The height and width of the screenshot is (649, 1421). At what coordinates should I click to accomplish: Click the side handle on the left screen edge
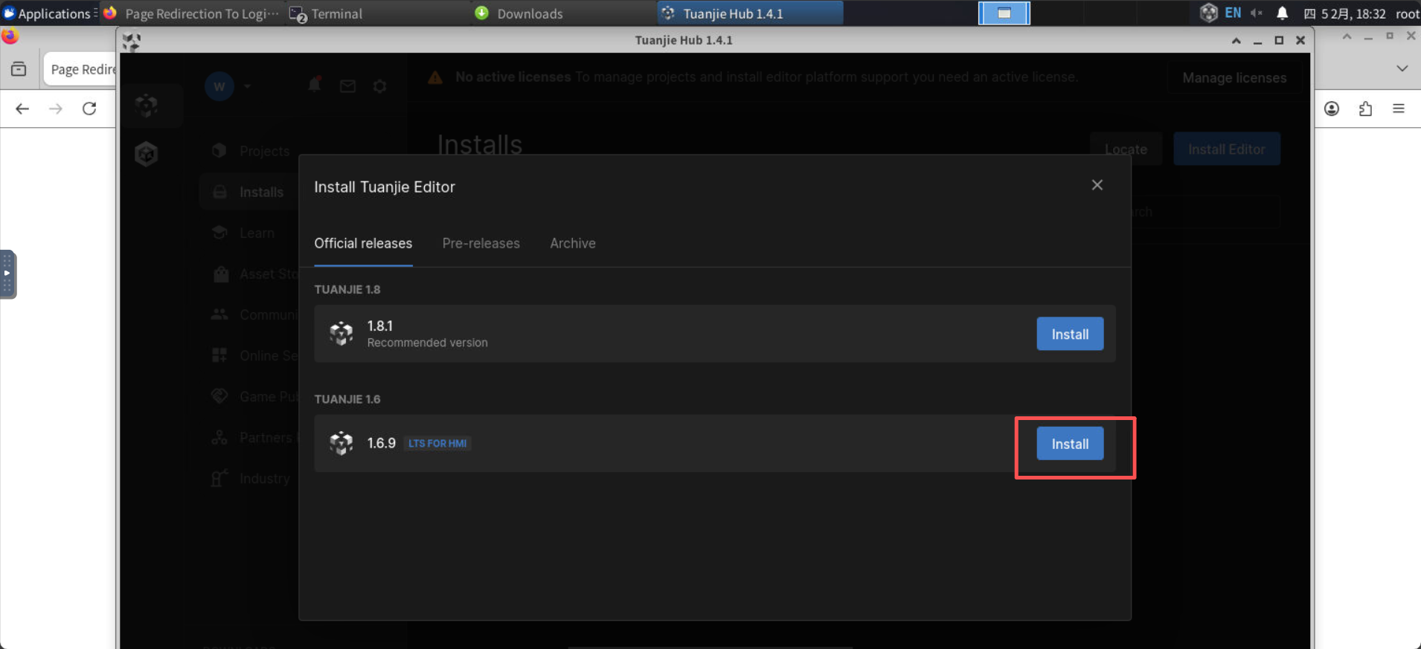click(x=7, y=274)
